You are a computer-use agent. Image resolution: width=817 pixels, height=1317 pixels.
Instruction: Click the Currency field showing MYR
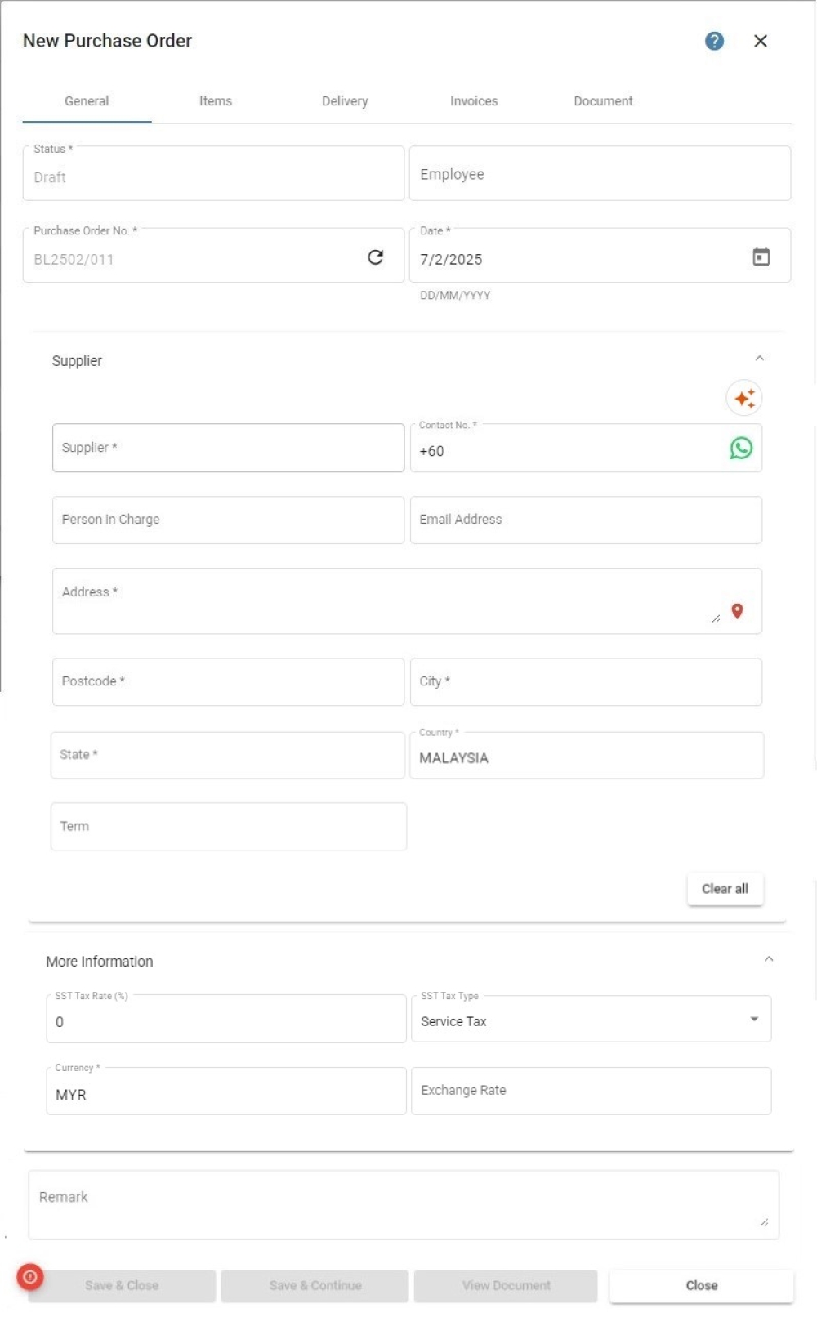pos(226,1091)
